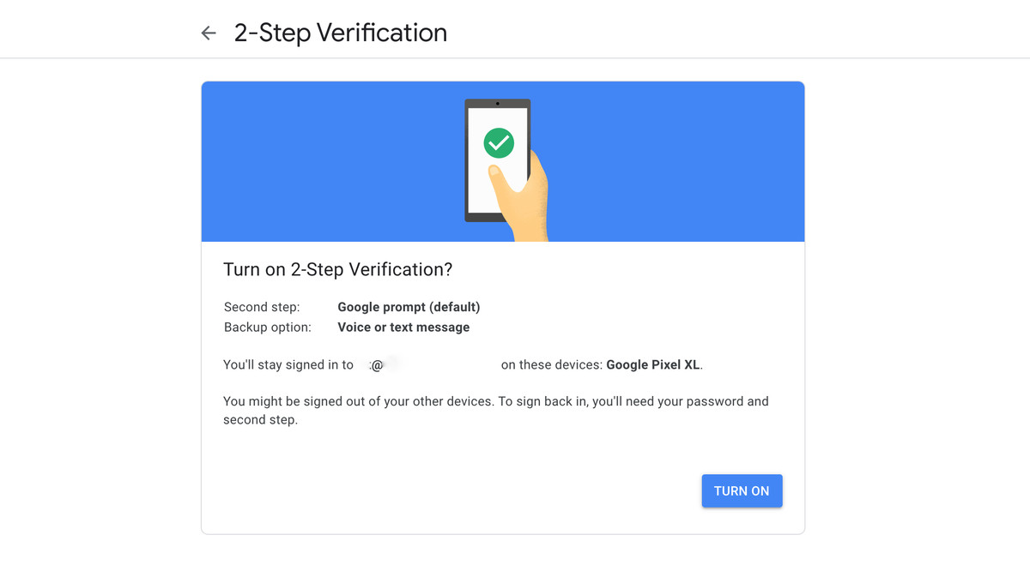Select the 'Google prompt (default)' text

click(409, 307)
